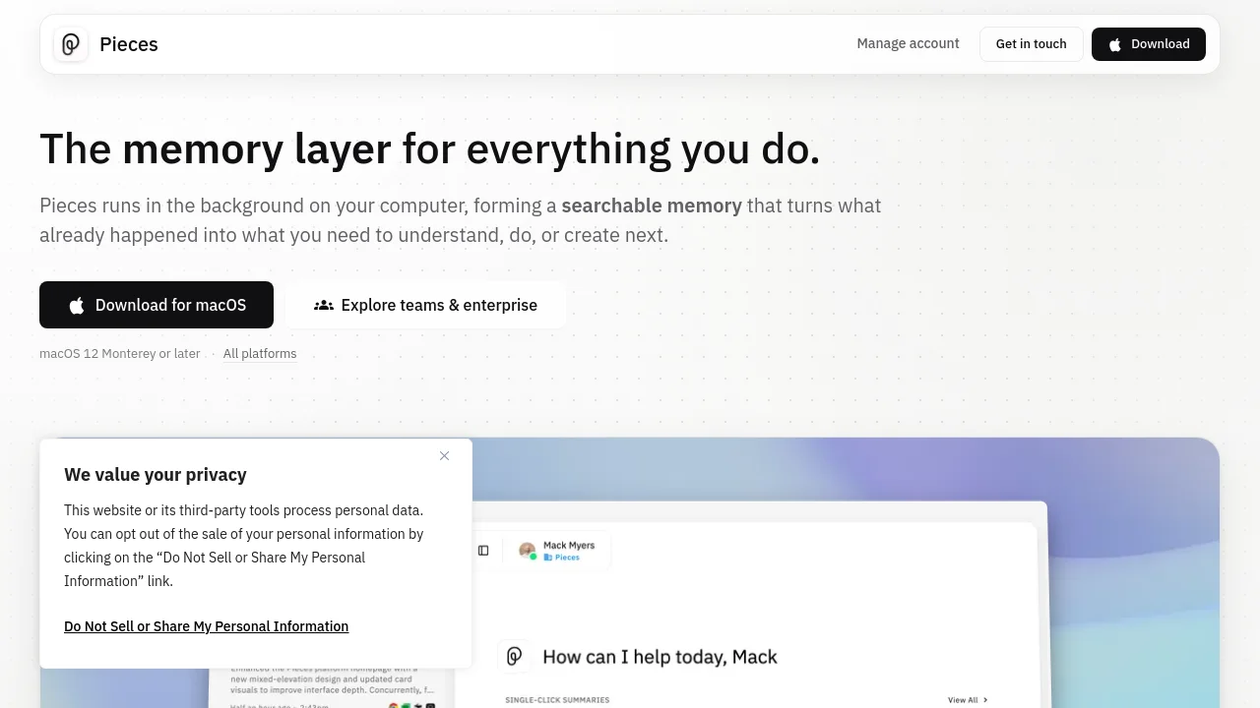Click the Pieces logo icon in header
Viewport: 1260px width, 708px height.
71,44
